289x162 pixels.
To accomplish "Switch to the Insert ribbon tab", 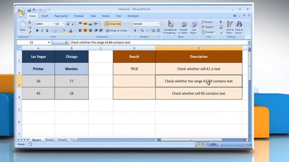I will (45, 16).
